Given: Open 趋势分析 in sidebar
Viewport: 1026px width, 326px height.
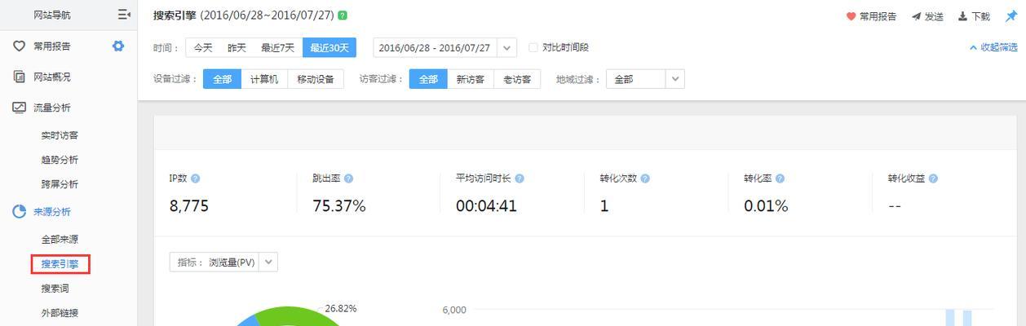Looking at the screenshot, I should (x=60, y=160).
